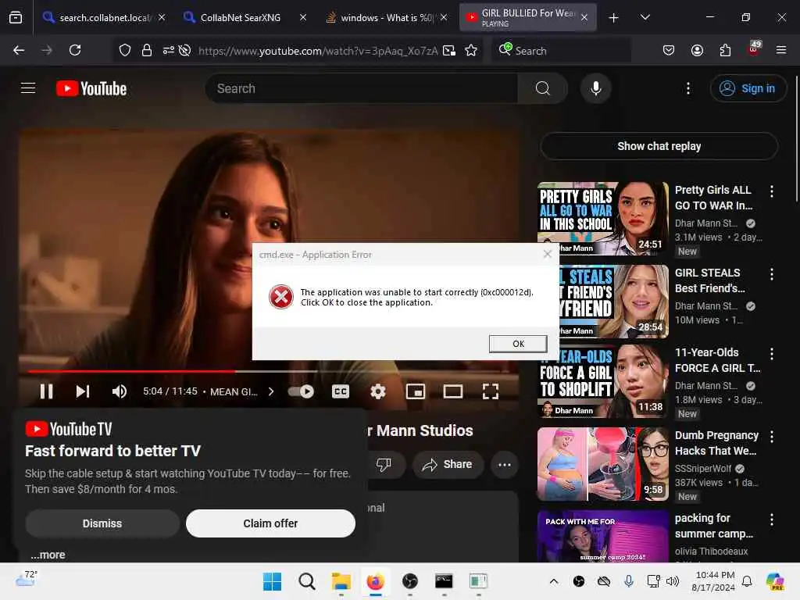Viewport: 800px width, 600px height.
Task: Open Dumb Pregnancy Hacks video title
Action: point(716,443)
